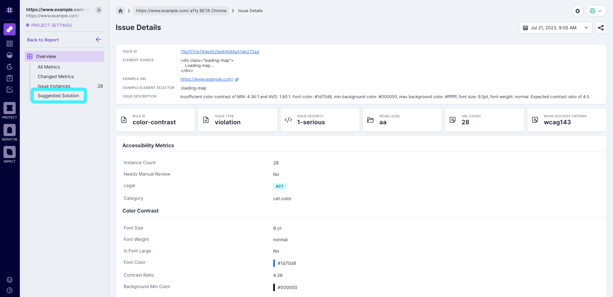Open the PROTECT section in the sidebar
The image size is (613, 297).
(10, 109)
